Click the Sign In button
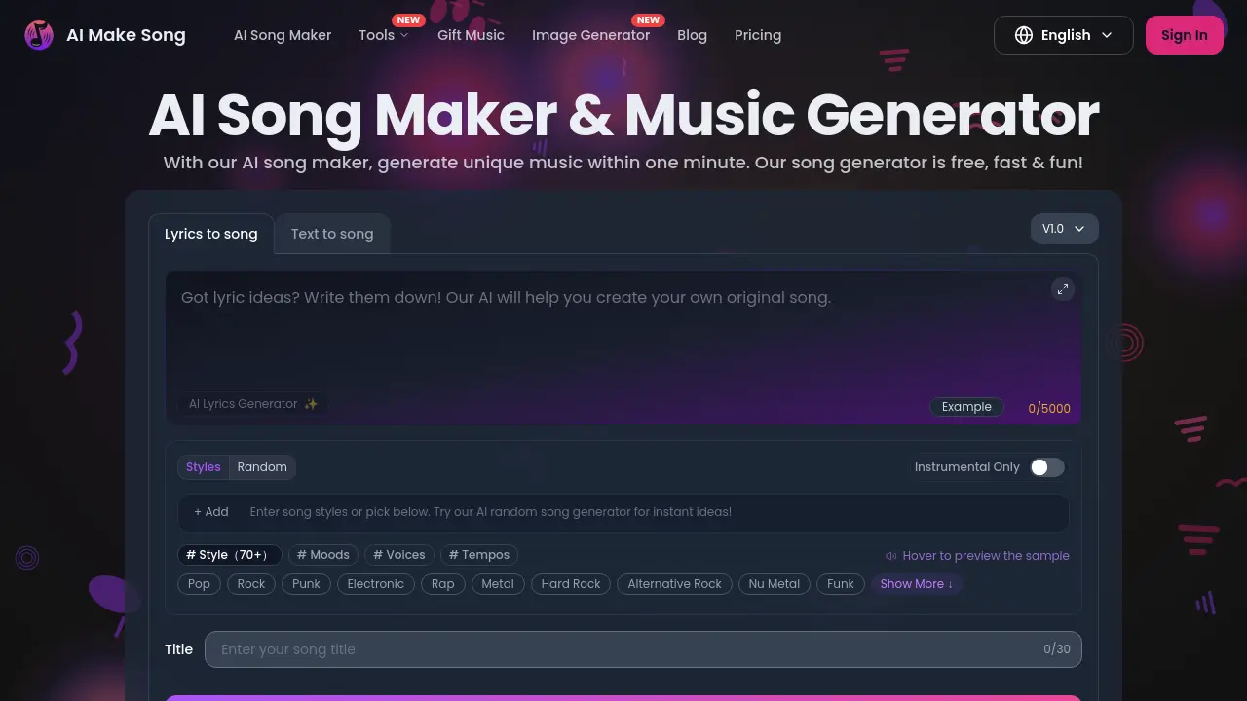The image size is (1247, 701). point(1184,35)
